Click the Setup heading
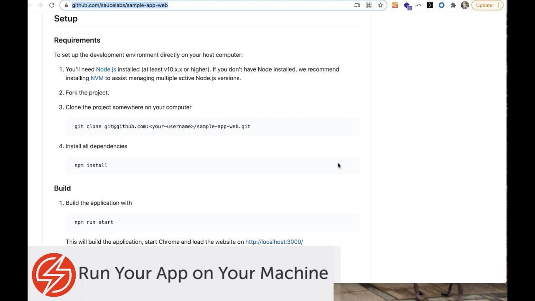 click(x=66, y=18)
